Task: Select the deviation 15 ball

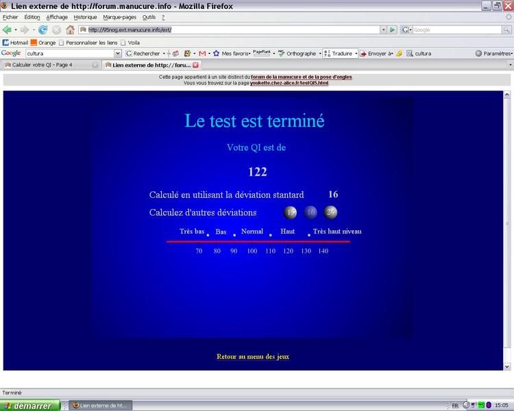Action: (291, 212)
